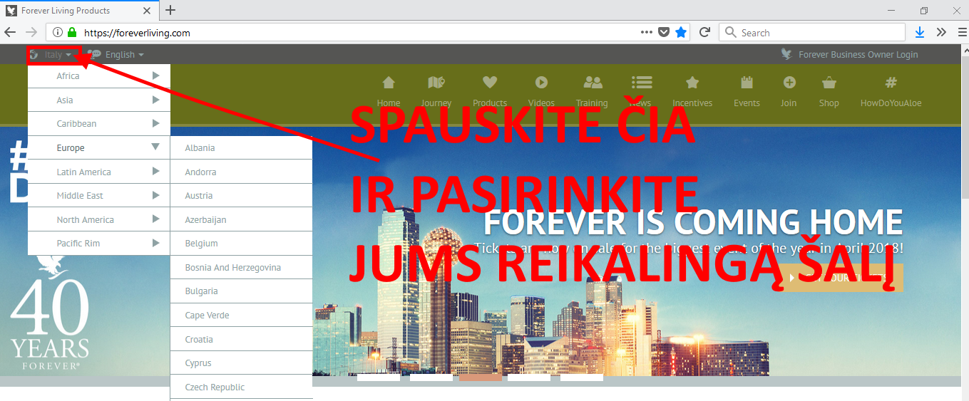Image resolution: width=969 pixels, height=401 pixels.
Task: Open the Shop cart icon
Action: (829, 83)
